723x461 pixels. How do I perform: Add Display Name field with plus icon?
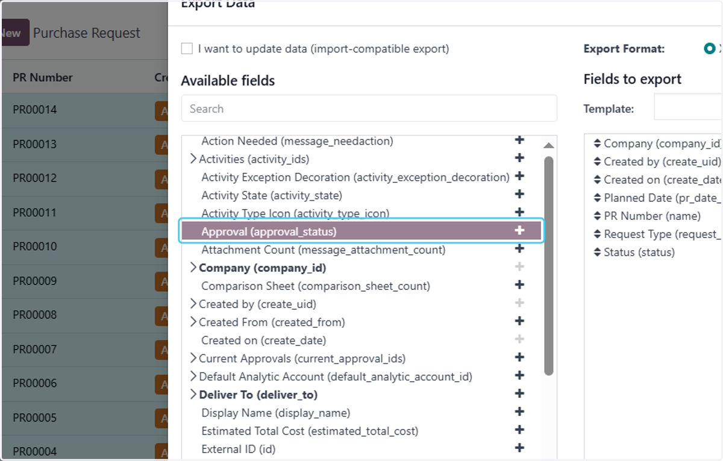click(519, 412)
